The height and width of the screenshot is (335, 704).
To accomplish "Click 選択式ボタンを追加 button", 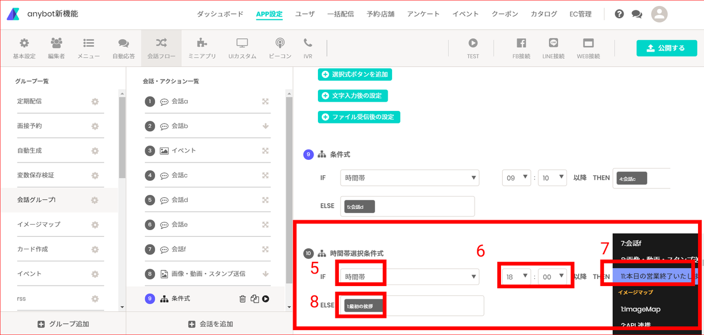I will (355, 74).
